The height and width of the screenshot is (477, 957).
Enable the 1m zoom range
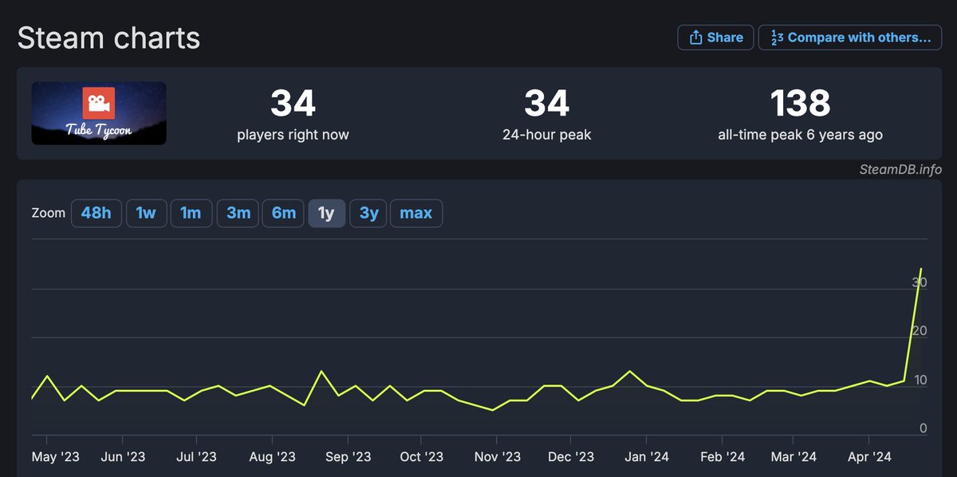(x=191, y=213)
